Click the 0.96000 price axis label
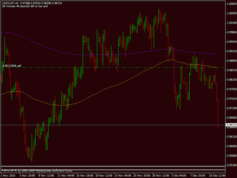 [x=232, y=146]
